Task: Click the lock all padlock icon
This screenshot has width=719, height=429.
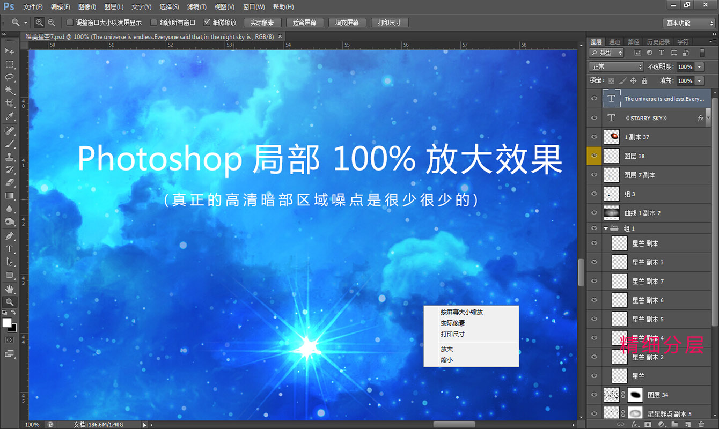Action: pos(644,80)
